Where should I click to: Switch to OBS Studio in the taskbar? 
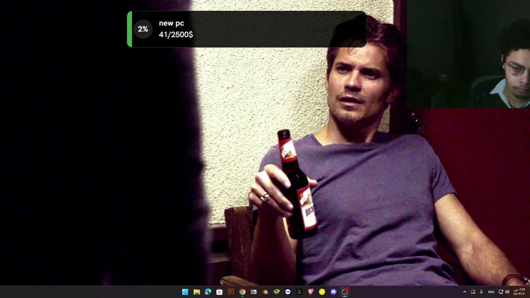tap(345, 292)
